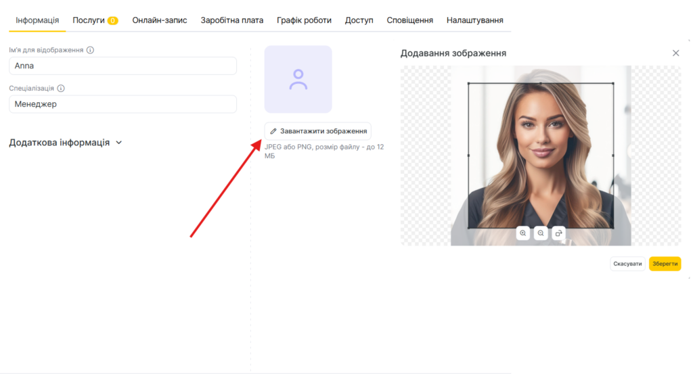Close the Додавання зображення dialog
693x380 pixels.
[675, 53]
